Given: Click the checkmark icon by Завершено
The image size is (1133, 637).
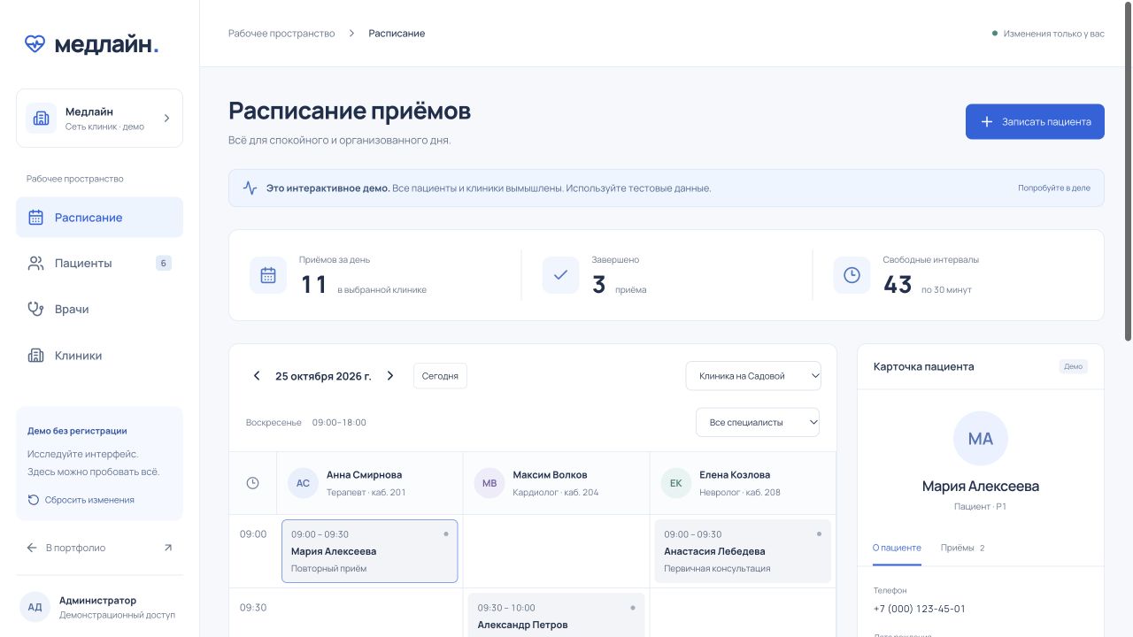Looking at the screenshot, I should point(560,275).
